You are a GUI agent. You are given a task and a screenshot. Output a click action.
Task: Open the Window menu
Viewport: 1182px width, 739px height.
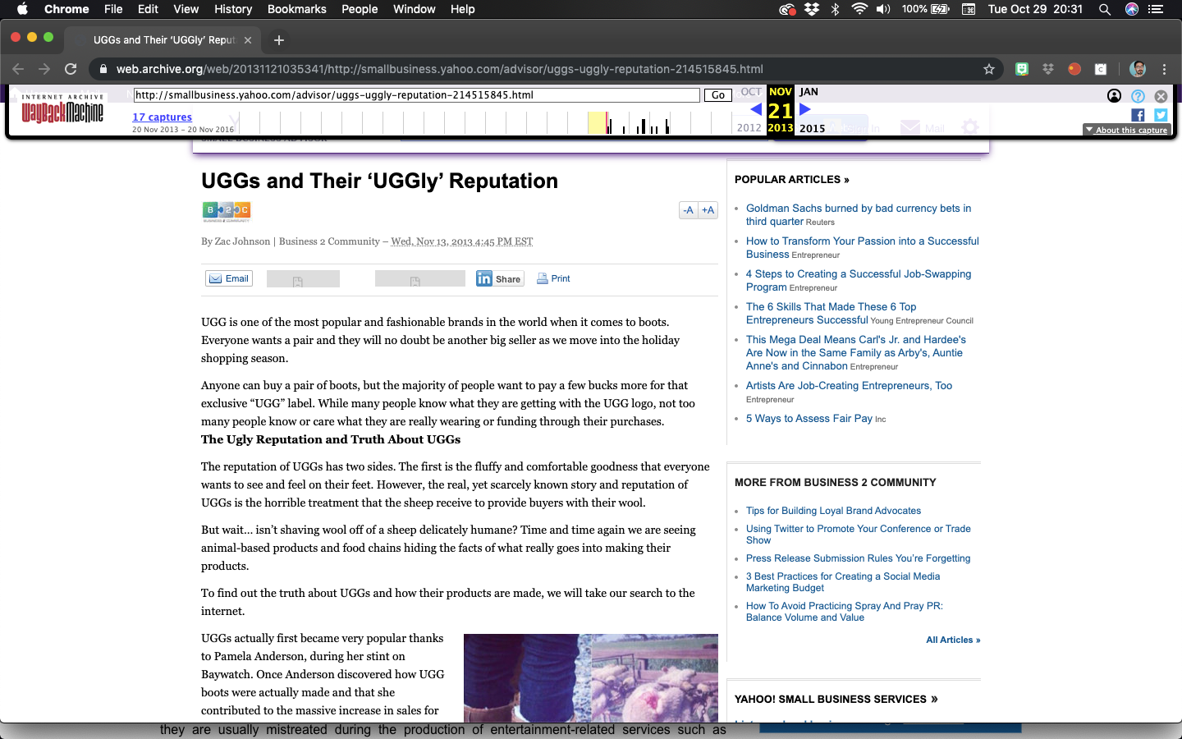[x=415, y=9]
